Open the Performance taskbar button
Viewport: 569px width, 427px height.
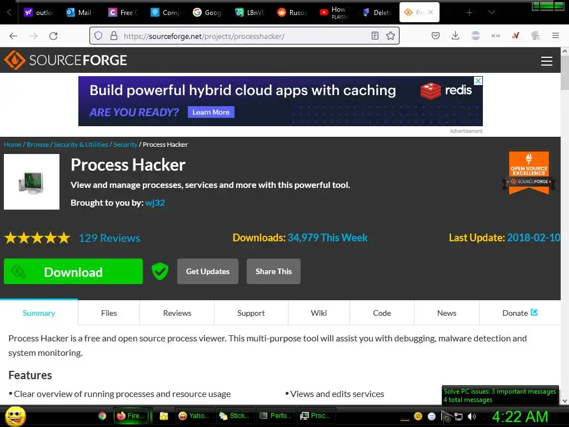coord(276,416)
